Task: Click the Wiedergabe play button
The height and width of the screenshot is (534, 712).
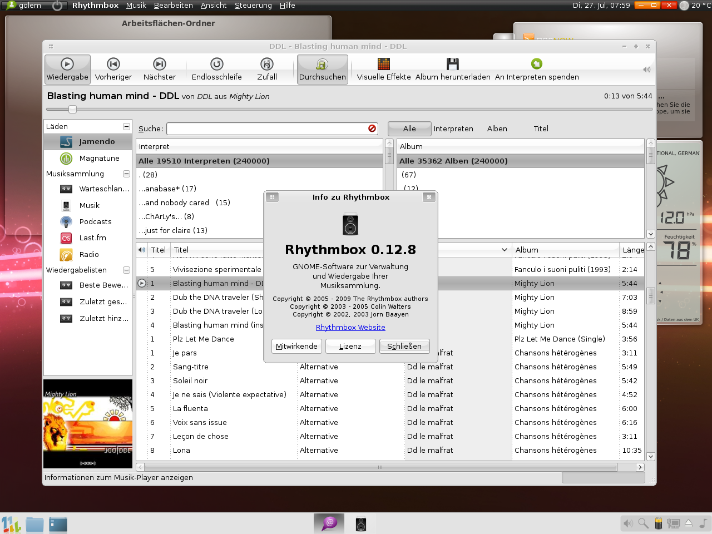Action: coord(67,69)
